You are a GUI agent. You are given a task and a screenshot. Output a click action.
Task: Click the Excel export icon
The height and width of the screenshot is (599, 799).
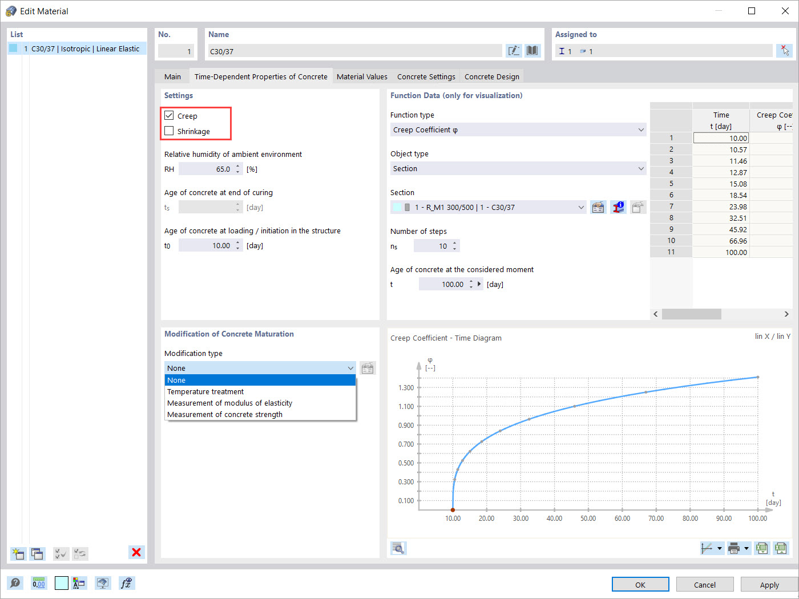(761, 548)
